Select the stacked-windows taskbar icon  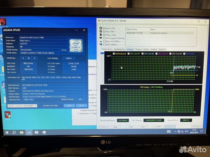(44, 133)
